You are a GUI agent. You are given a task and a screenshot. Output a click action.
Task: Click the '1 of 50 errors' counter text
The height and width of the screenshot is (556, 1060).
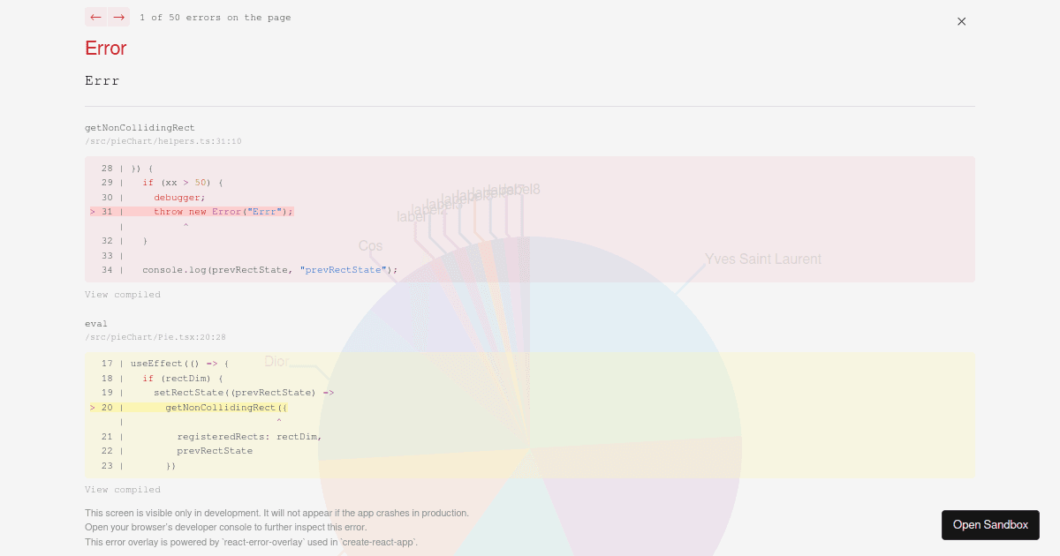[x=216, y=17]
